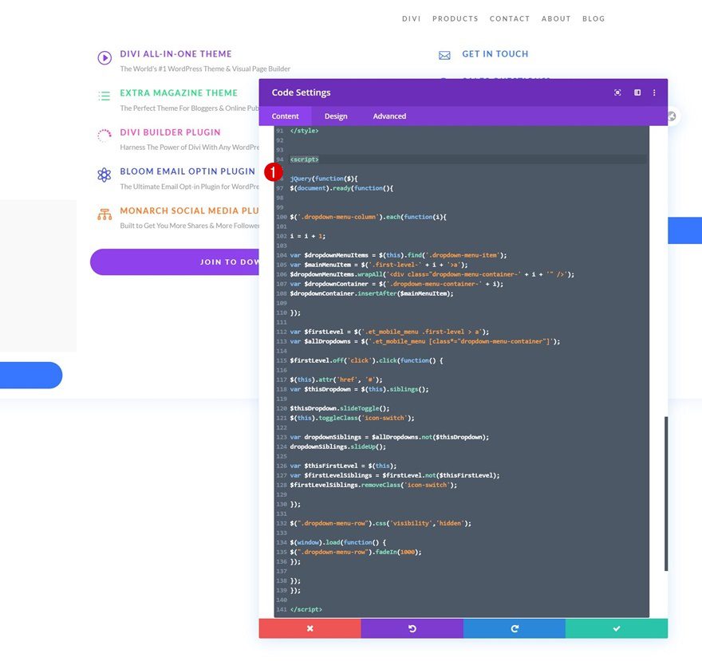702x661 pixels.
Task: Select the Expand Modal fullscreen icon
Action: click(617, 92)
